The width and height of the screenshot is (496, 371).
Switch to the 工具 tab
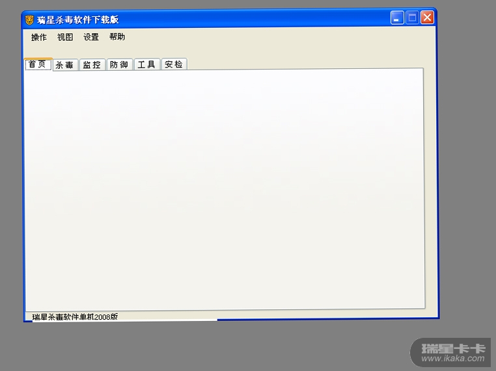click(146, 64)
